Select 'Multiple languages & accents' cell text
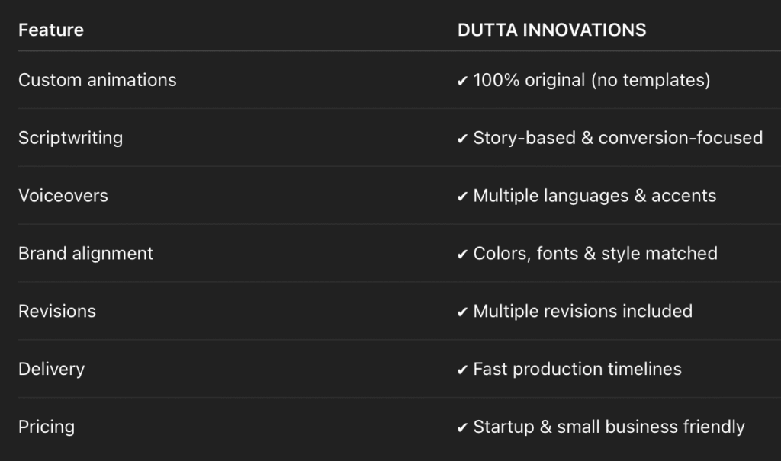The image size is (781, 461). tap(595, 196)
